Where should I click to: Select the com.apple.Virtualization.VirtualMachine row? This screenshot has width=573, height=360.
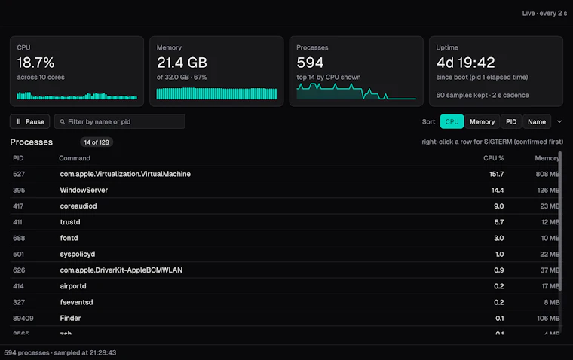pyautogui.click(x=286, y=174)
